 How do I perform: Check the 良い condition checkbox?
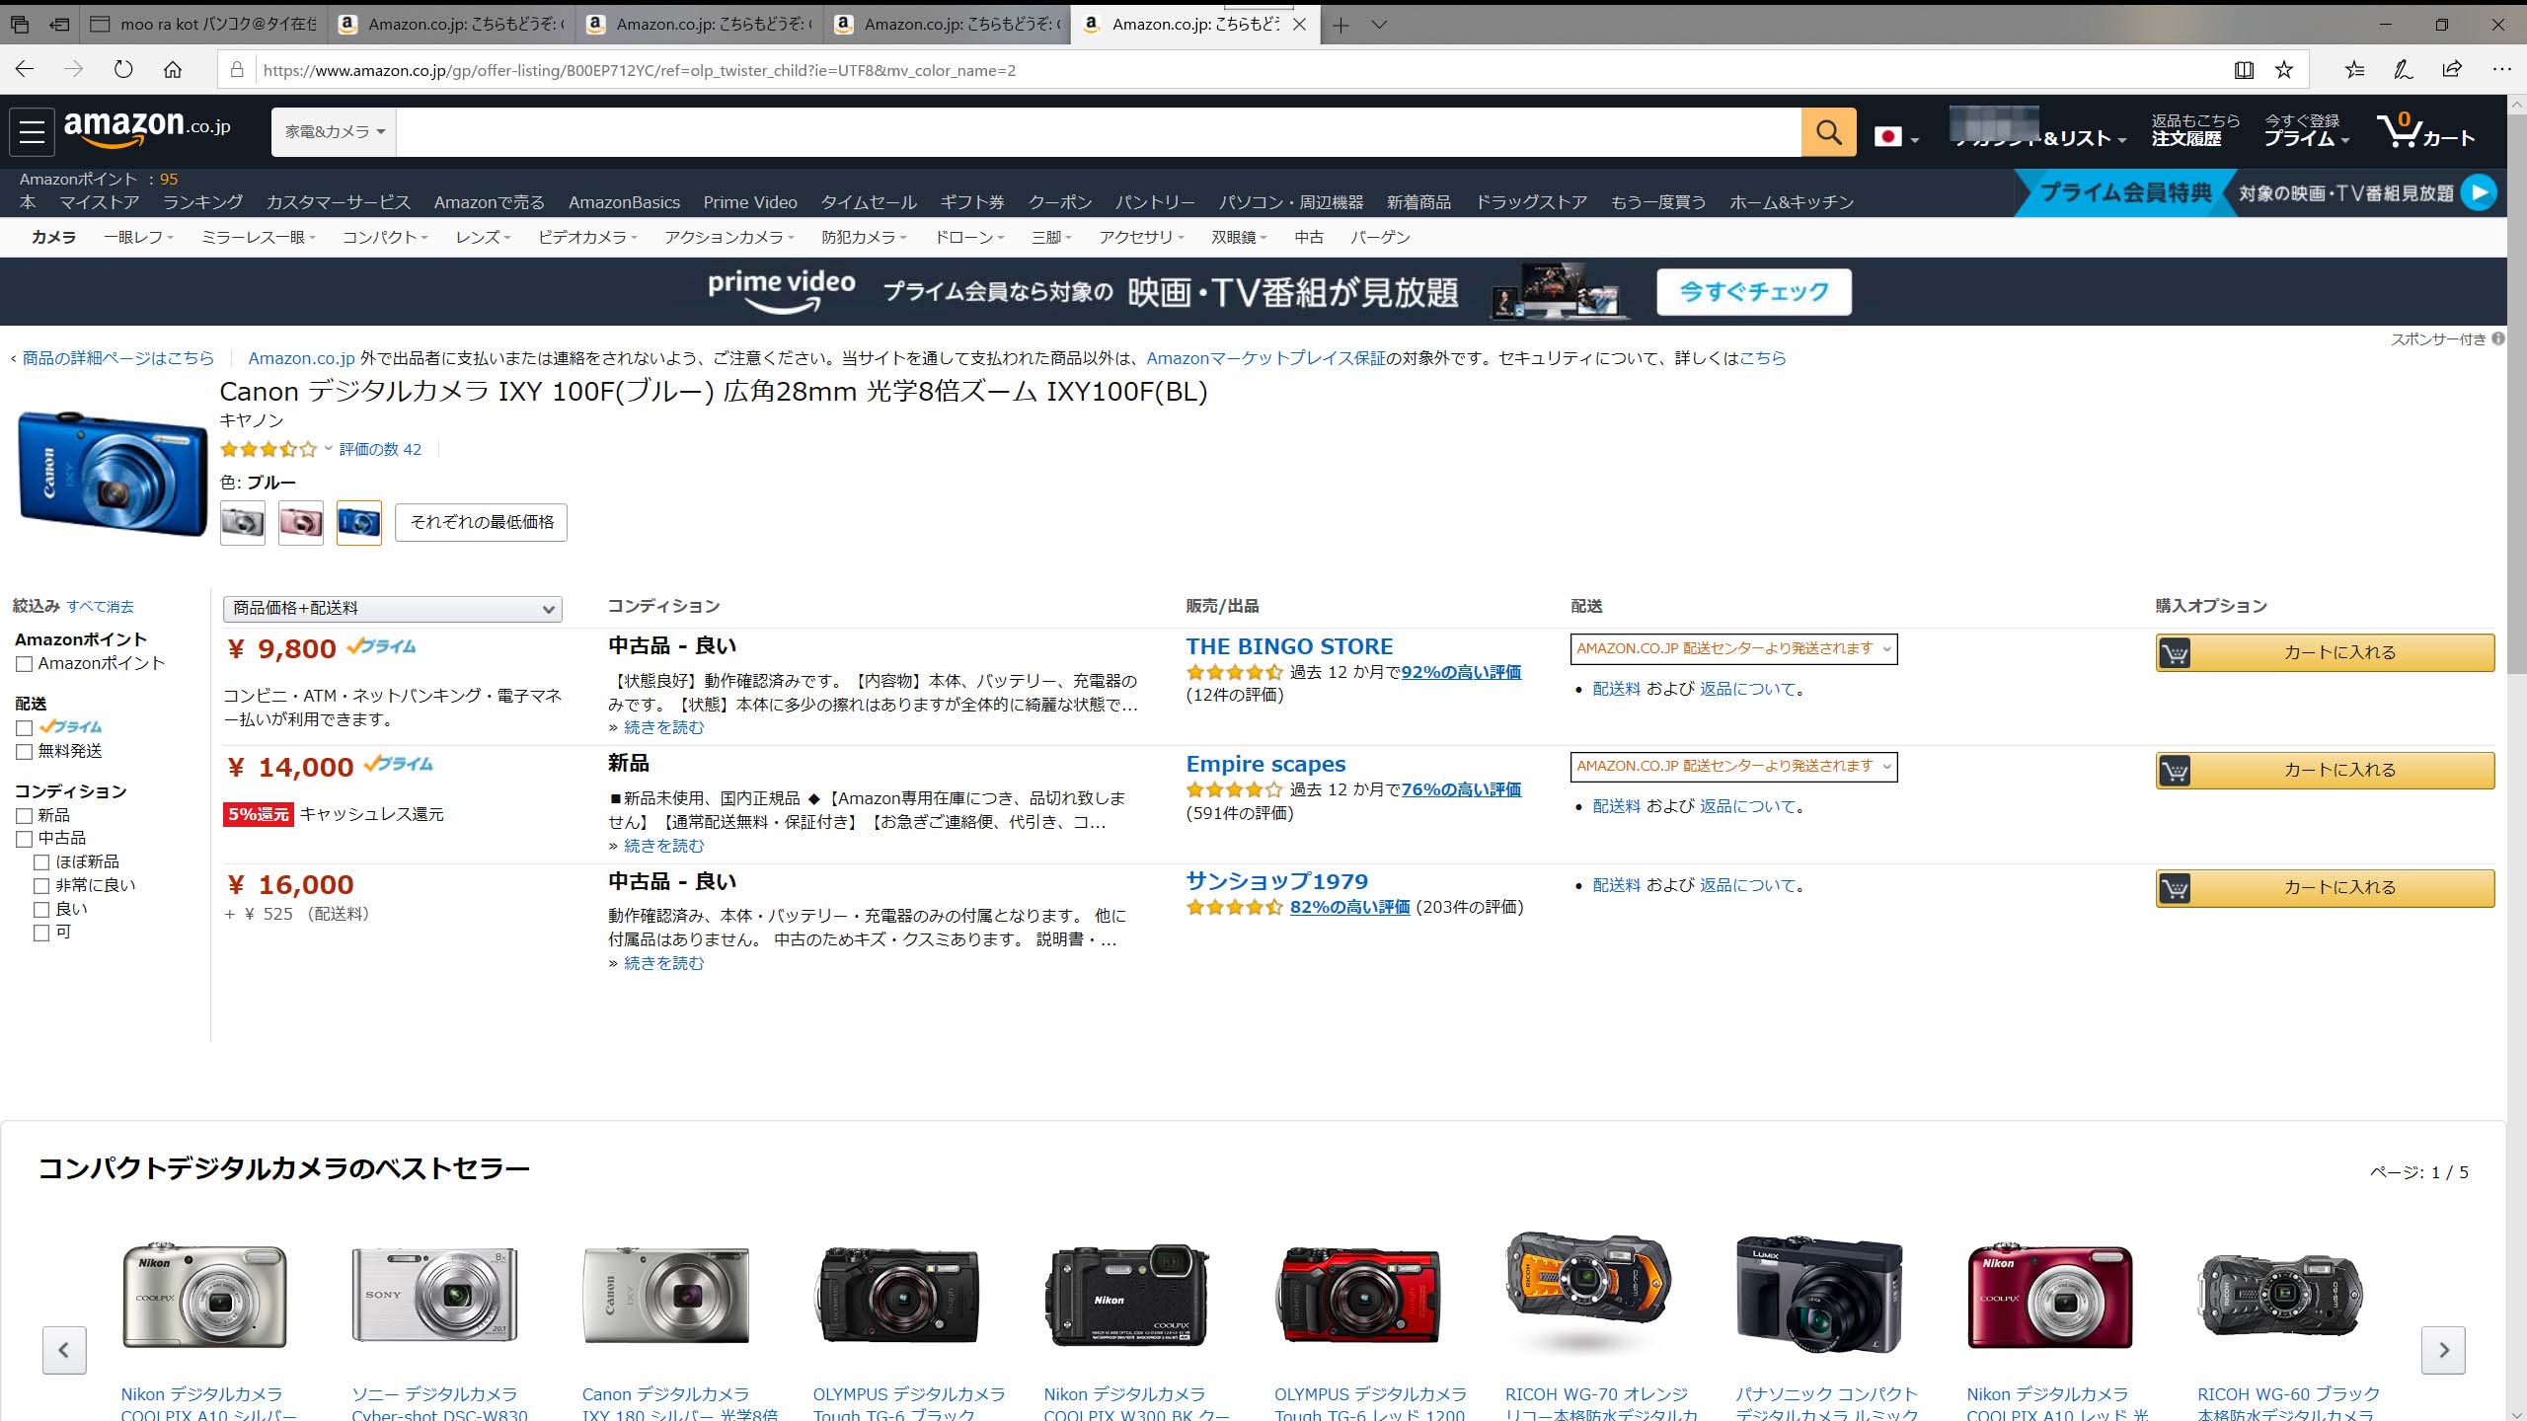click(x=41, y=909)
